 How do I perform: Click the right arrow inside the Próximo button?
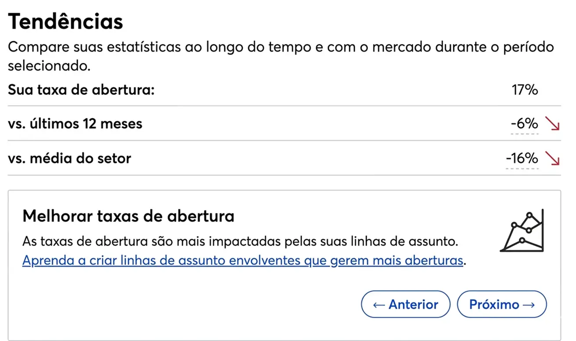(x=529, y=304)
